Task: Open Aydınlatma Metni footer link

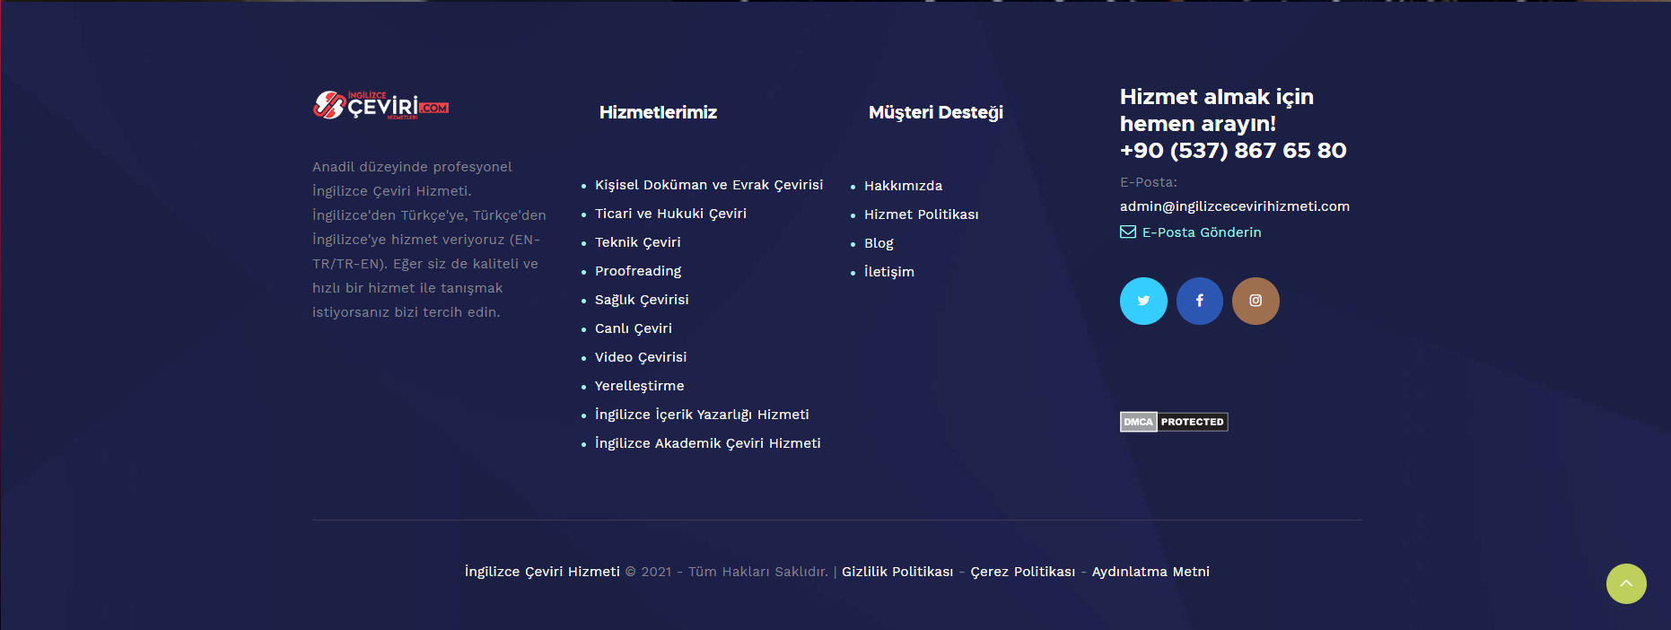Action: point(1150,572)
